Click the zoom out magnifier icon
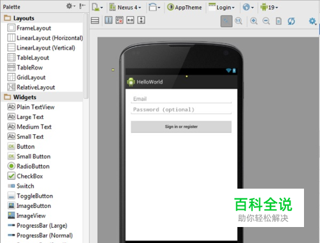This screenshot has width=320, height=243. point(266,21)
